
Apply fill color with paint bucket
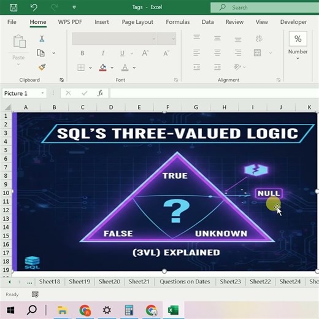tap(103, 67)
